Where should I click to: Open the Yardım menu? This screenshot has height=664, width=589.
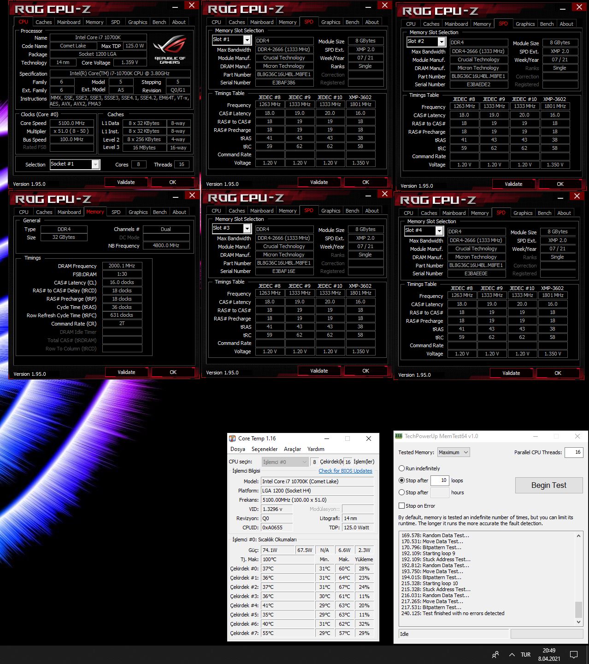tap(316, 449)
